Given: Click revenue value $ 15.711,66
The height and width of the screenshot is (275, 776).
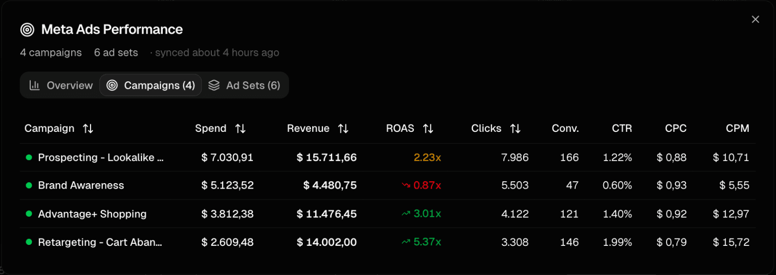Looking at the screenshot, I should pos(327,157).
